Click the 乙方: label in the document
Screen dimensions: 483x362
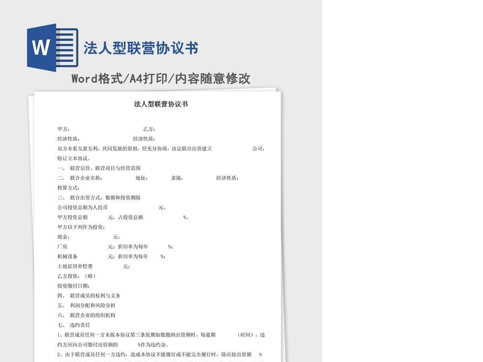(x=149, y=129)
